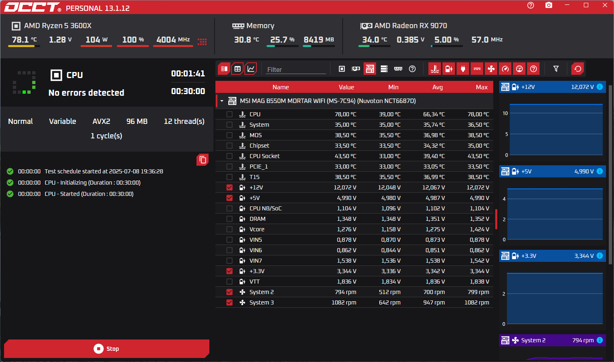This screenshot has height=362, width=614.
Task: Toggle temperature sensor type filter
Action: (435, 69)
